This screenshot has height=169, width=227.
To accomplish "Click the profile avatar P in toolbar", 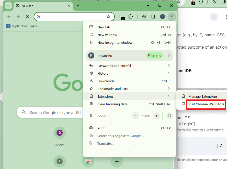I will point(162,17).
